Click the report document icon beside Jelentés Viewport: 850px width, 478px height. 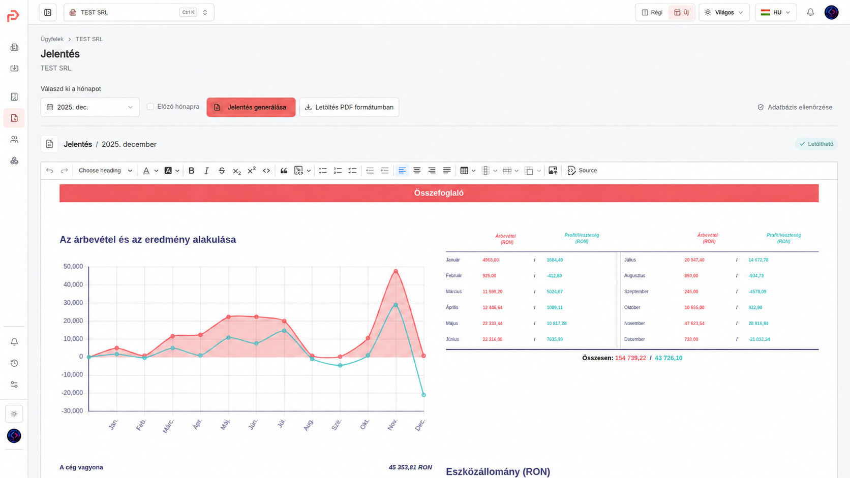point(49,144)
